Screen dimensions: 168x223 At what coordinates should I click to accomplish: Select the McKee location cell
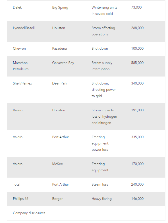[57, 164]
